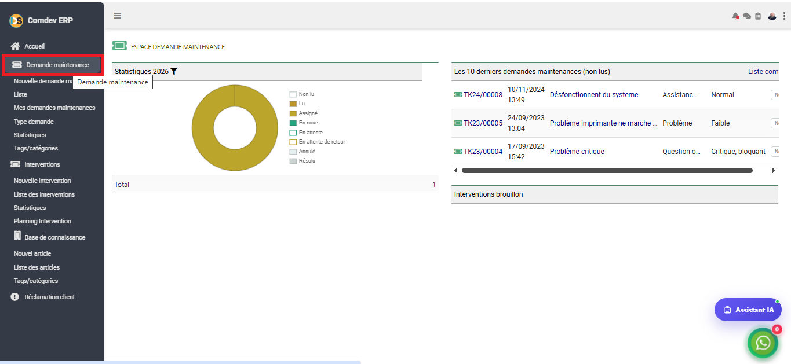
Task: Open the Problème critique request
Action: pyautogui.click(x=577, y=152)
